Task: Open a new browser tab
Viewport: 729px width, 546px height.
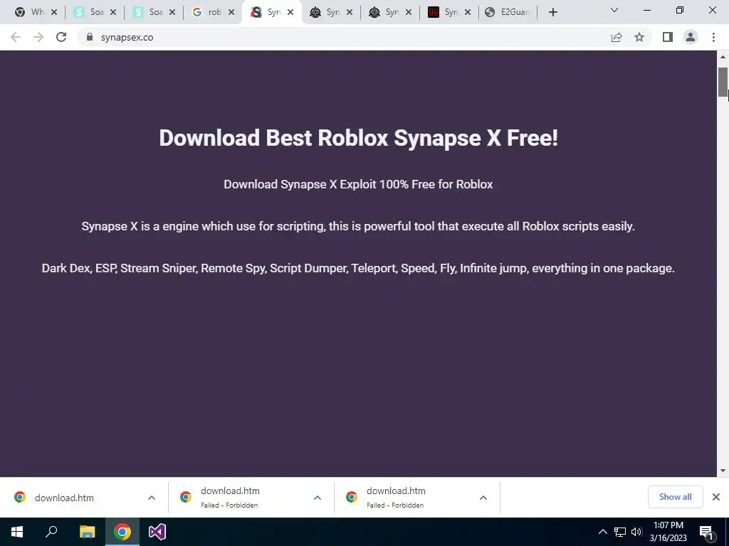Action: (552, 12)
